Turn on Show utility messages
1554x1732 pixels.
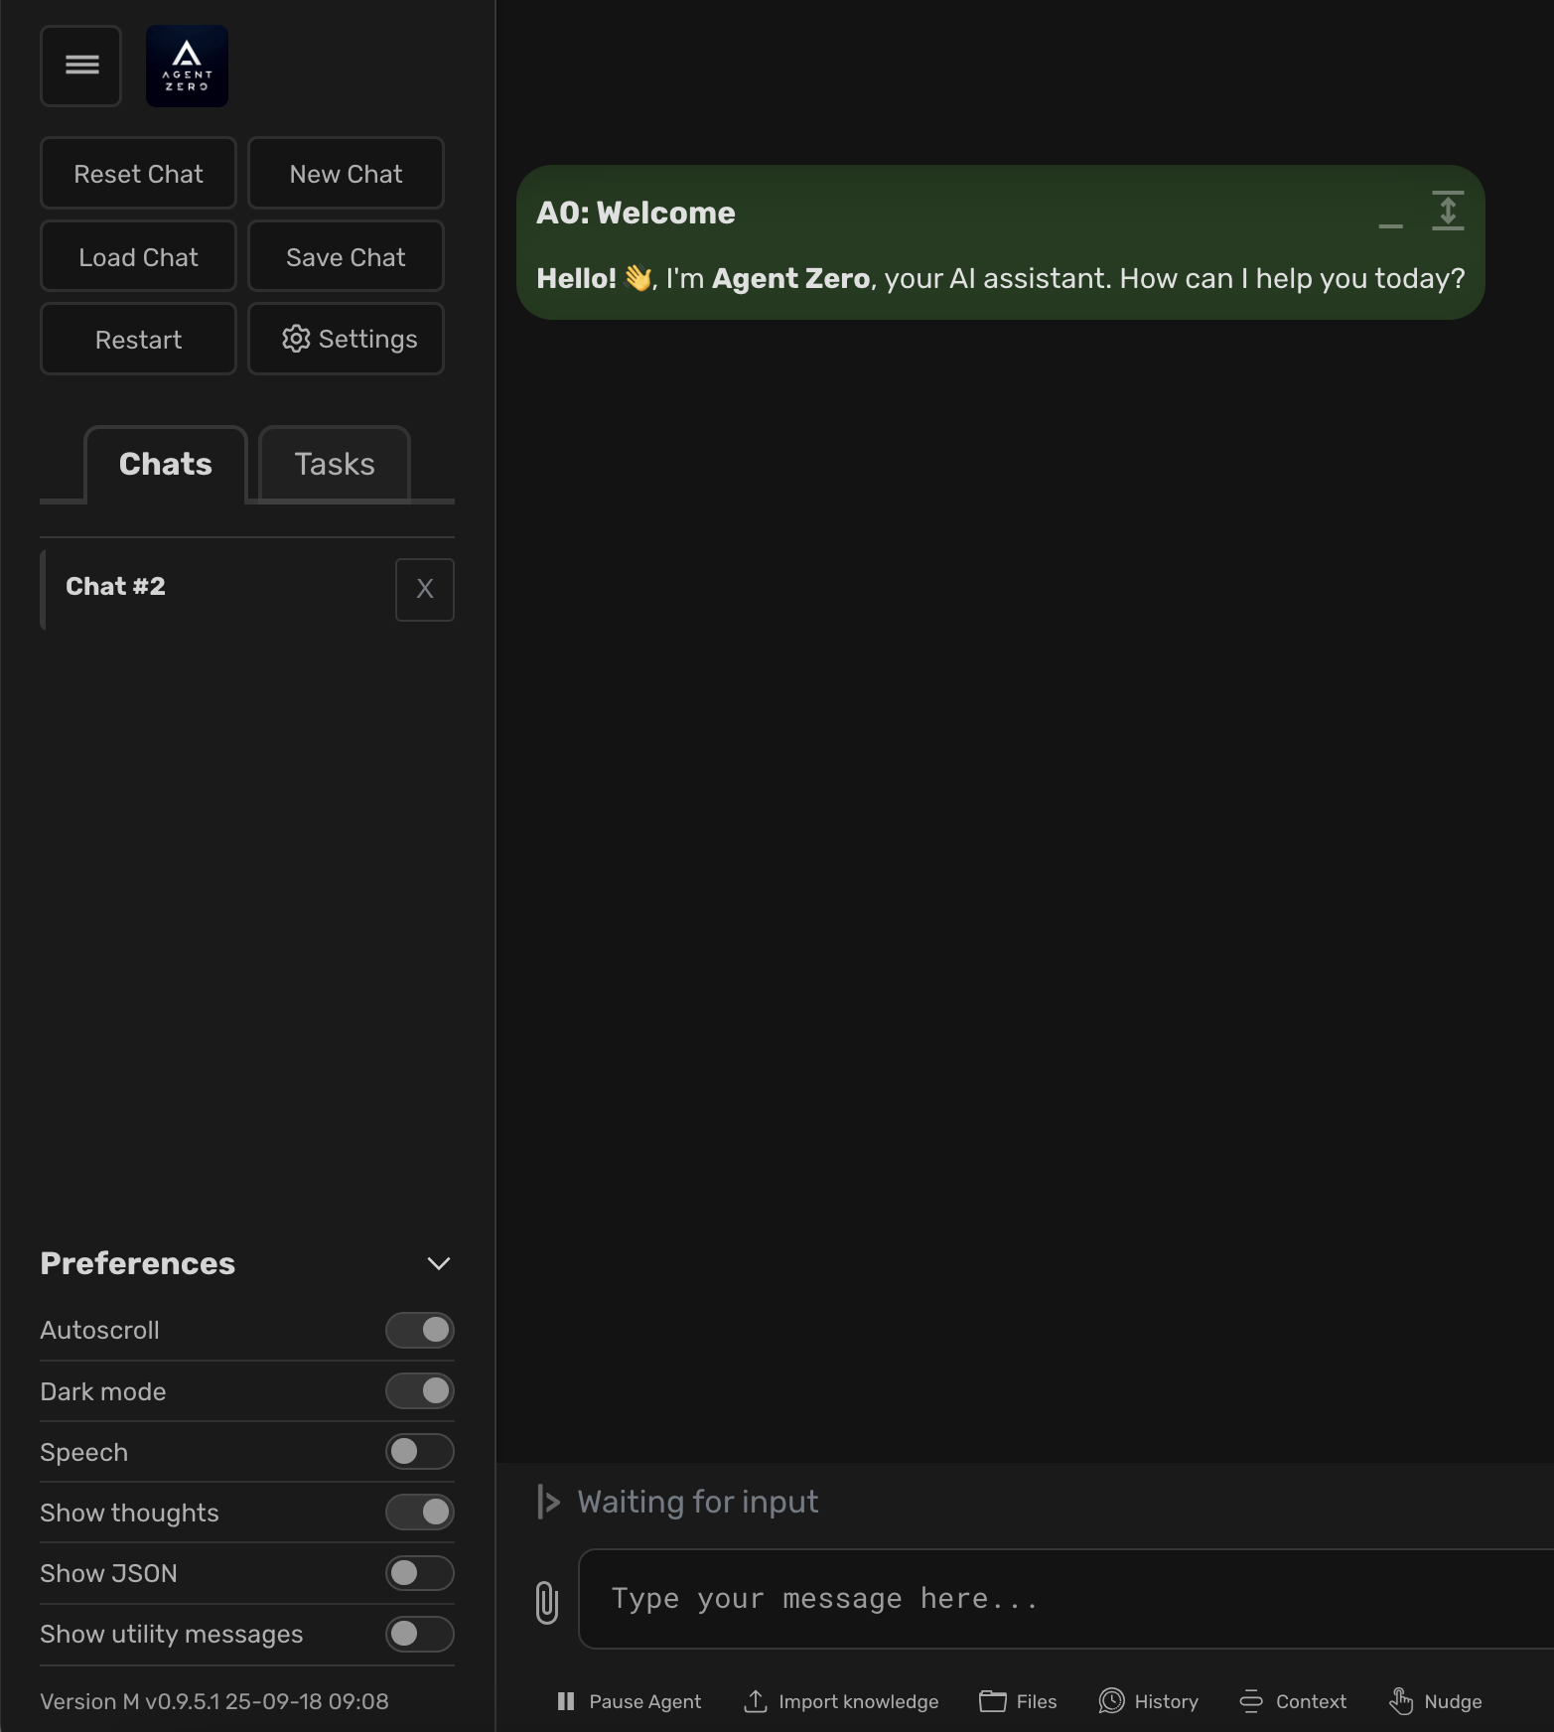420,1634
